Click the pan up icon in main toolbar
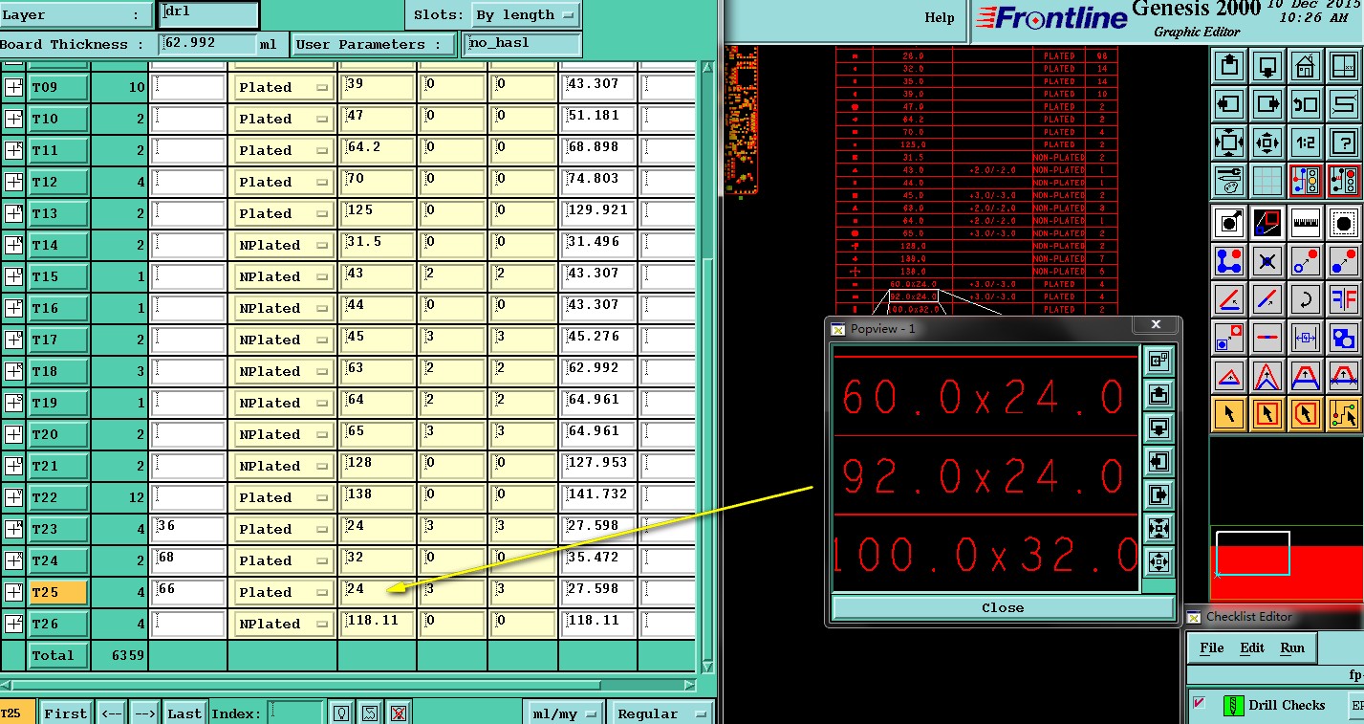1364x724 pixels. 1229,67
